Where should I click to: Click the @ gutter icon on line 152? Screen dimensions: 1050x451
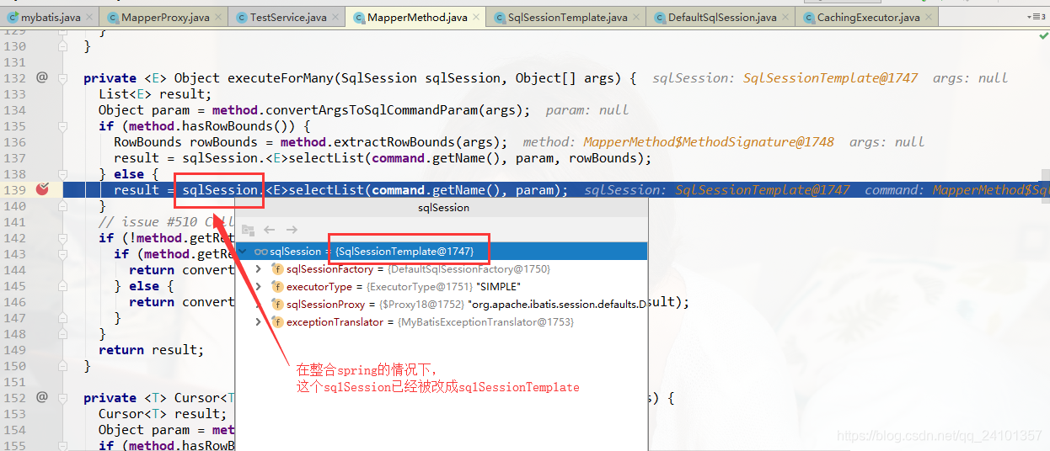tap(42, 397)
